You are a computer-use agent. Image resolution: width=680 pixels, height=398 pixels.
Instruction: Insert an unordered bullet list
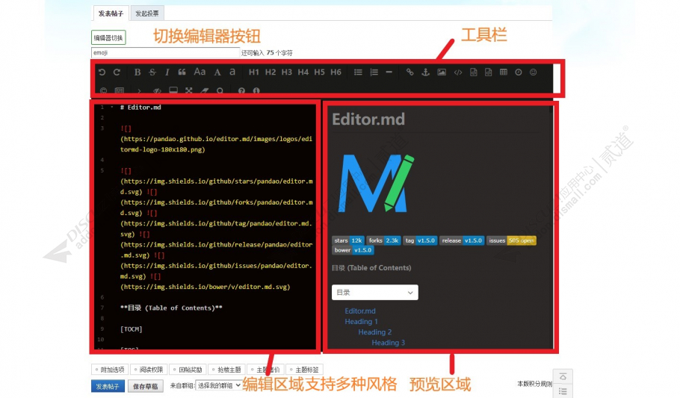point(358,72)
